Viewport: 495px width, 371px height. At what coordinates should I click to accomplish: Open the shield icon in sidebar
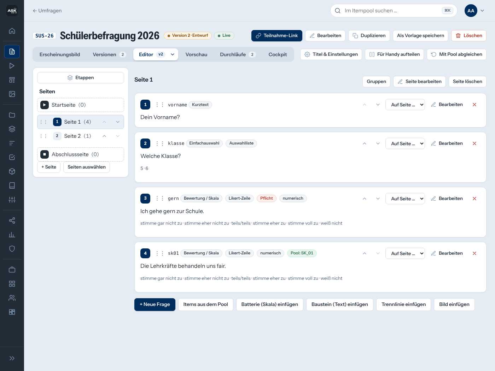(x=12, y=249)
